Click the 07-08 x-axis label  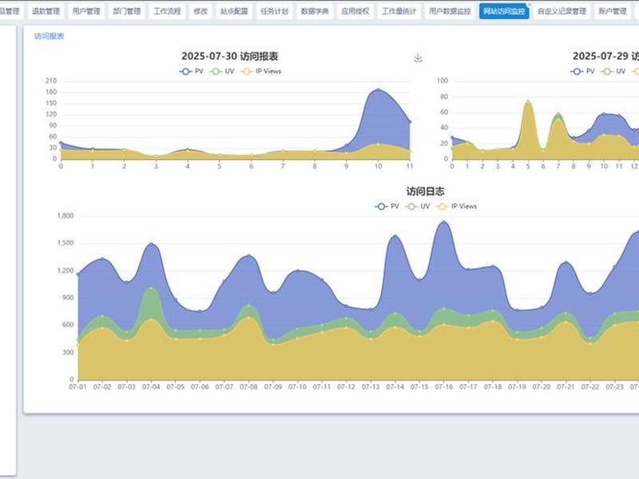[x=248, y=387]
